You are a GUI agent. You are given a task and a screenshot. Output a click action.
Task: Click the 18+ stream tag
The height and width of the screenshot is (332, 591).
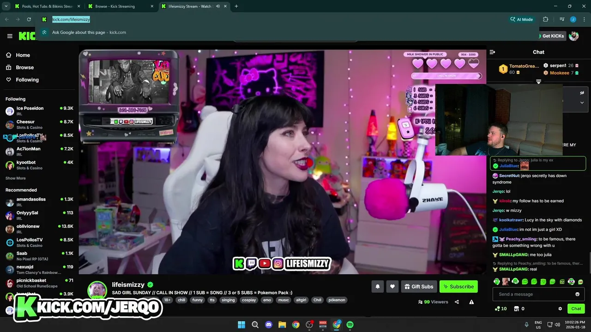click(168, 300)
